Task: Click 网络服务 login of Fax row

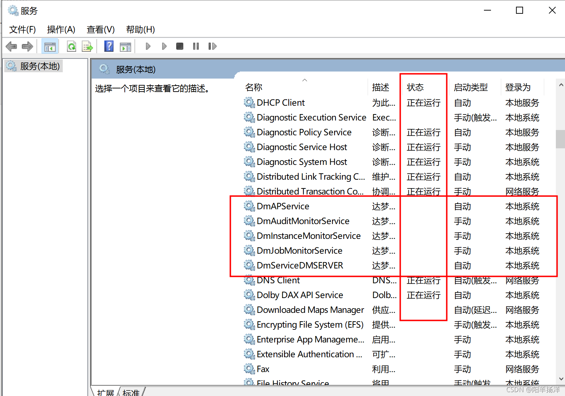Action: coord(522,369)
